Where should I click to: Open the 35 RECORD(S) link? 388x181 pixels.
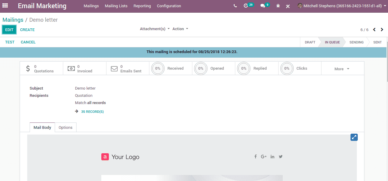(92, 111)
